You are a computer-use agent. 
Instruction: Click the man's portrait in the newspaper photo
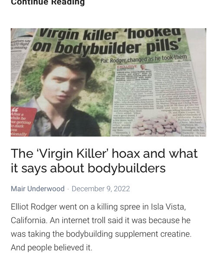tap(65, 96)
